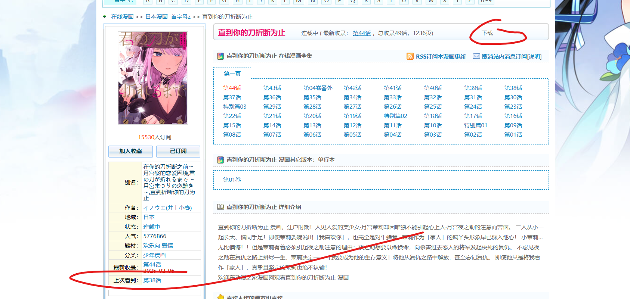
Task: Open latest 第44话 link in title bar
Action: tap(362, 33)
